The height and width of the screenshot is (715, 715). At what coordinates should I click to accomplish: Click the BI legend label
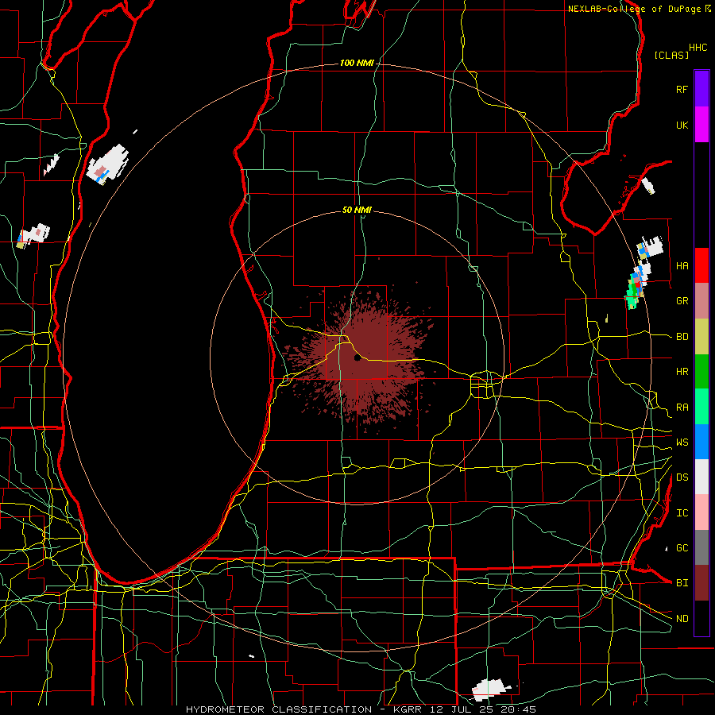tap(682, 583)
